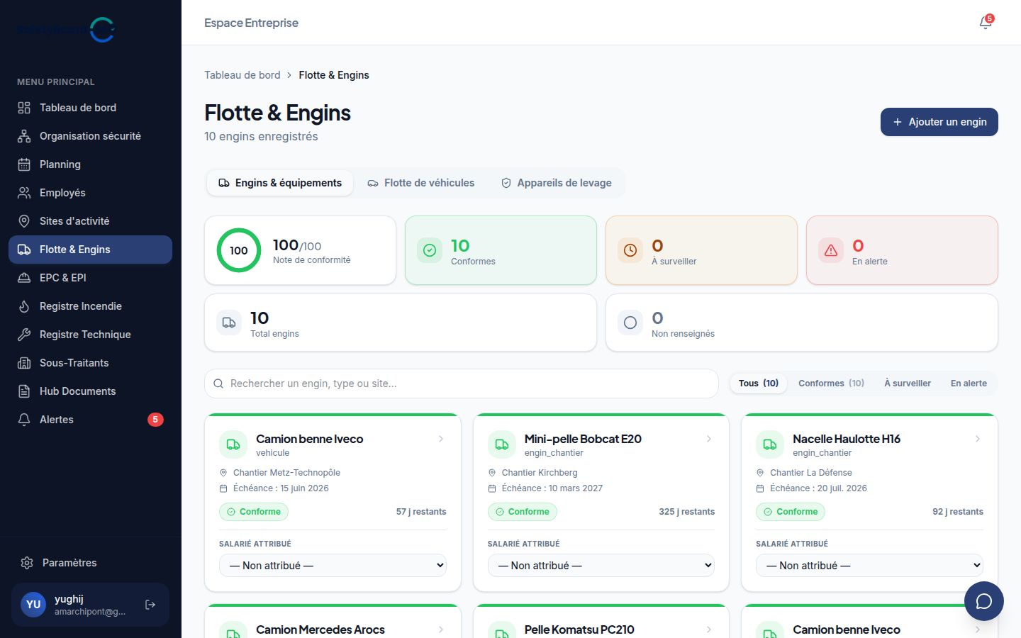Click the Nacelle Haulotte H16 truck icon
The height and width of the screenshot is (638, 1021).
770,444
